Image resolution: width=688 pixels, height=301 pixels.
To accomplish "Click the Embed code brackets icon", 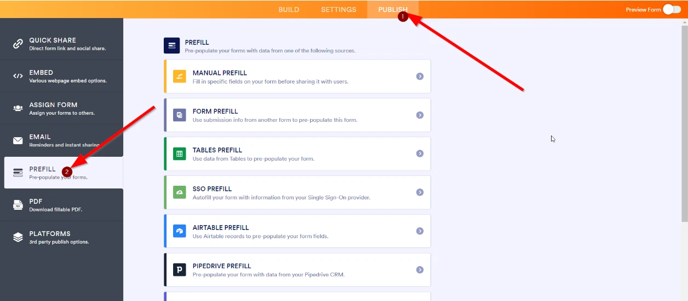I will (18, 76).
